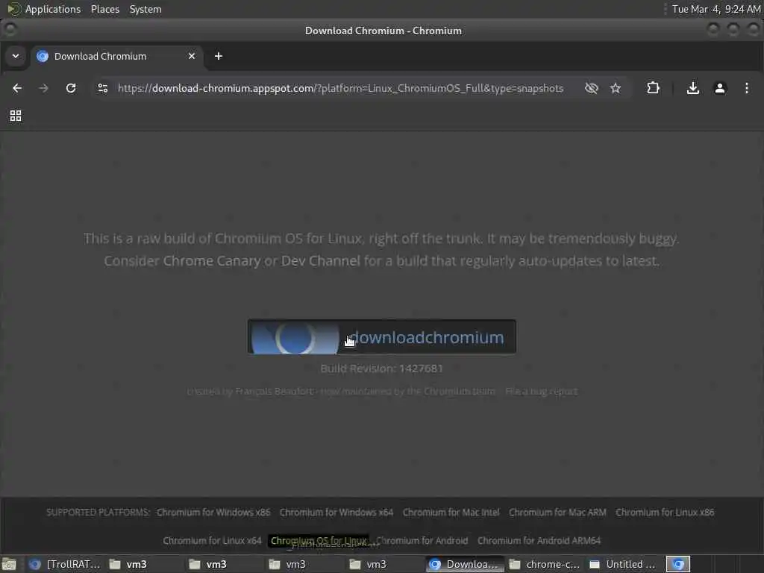Open the browser Downloads icon
The width and height of the screenshot is (764, 573).
point(693,88)
